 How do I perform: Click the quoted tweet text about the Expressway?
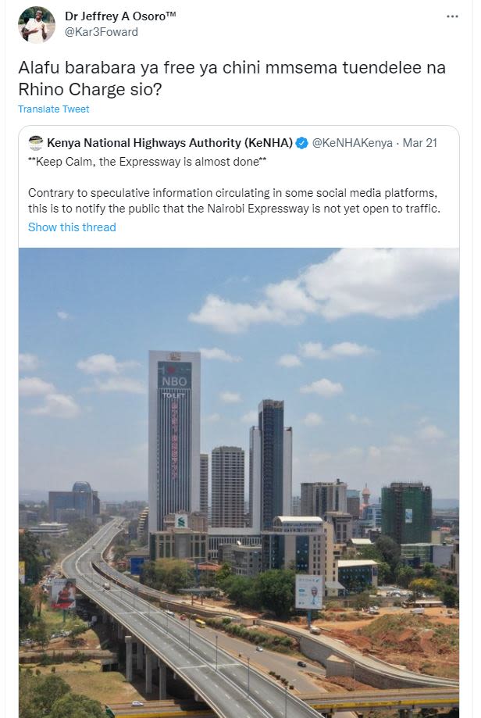click(x=234, y=201)
